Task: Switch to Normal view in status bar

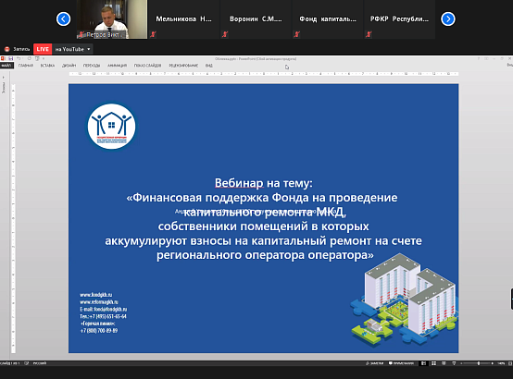Action: tap(423, 363)
